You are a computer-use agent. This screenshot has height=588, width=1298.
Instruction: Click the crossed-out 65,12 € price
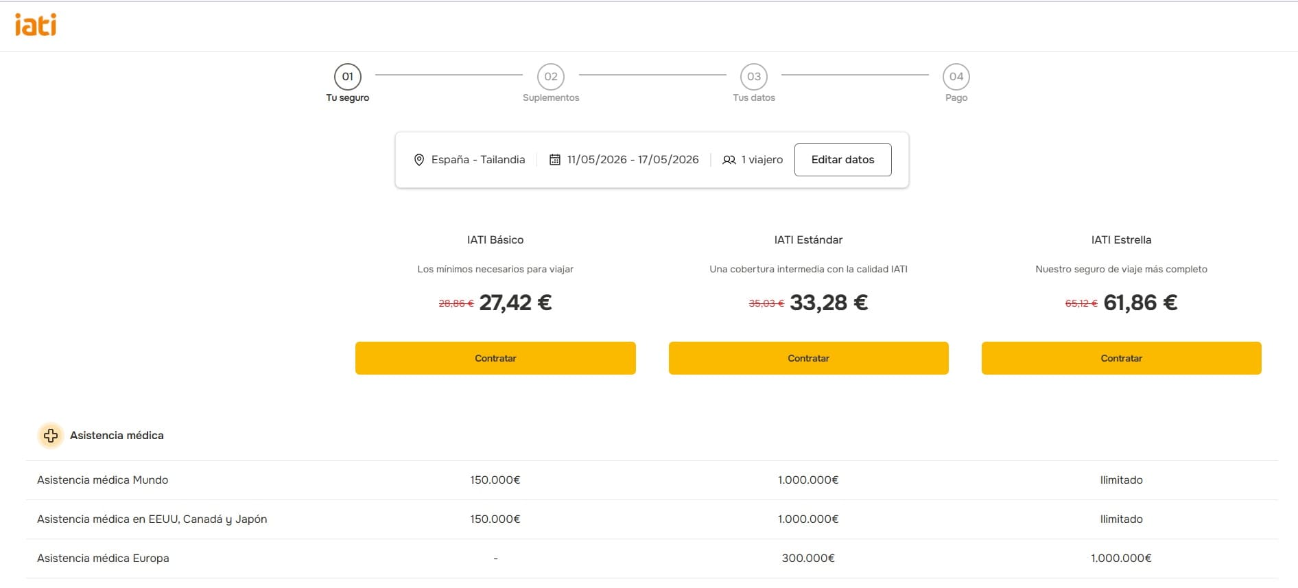(1081, 303)
